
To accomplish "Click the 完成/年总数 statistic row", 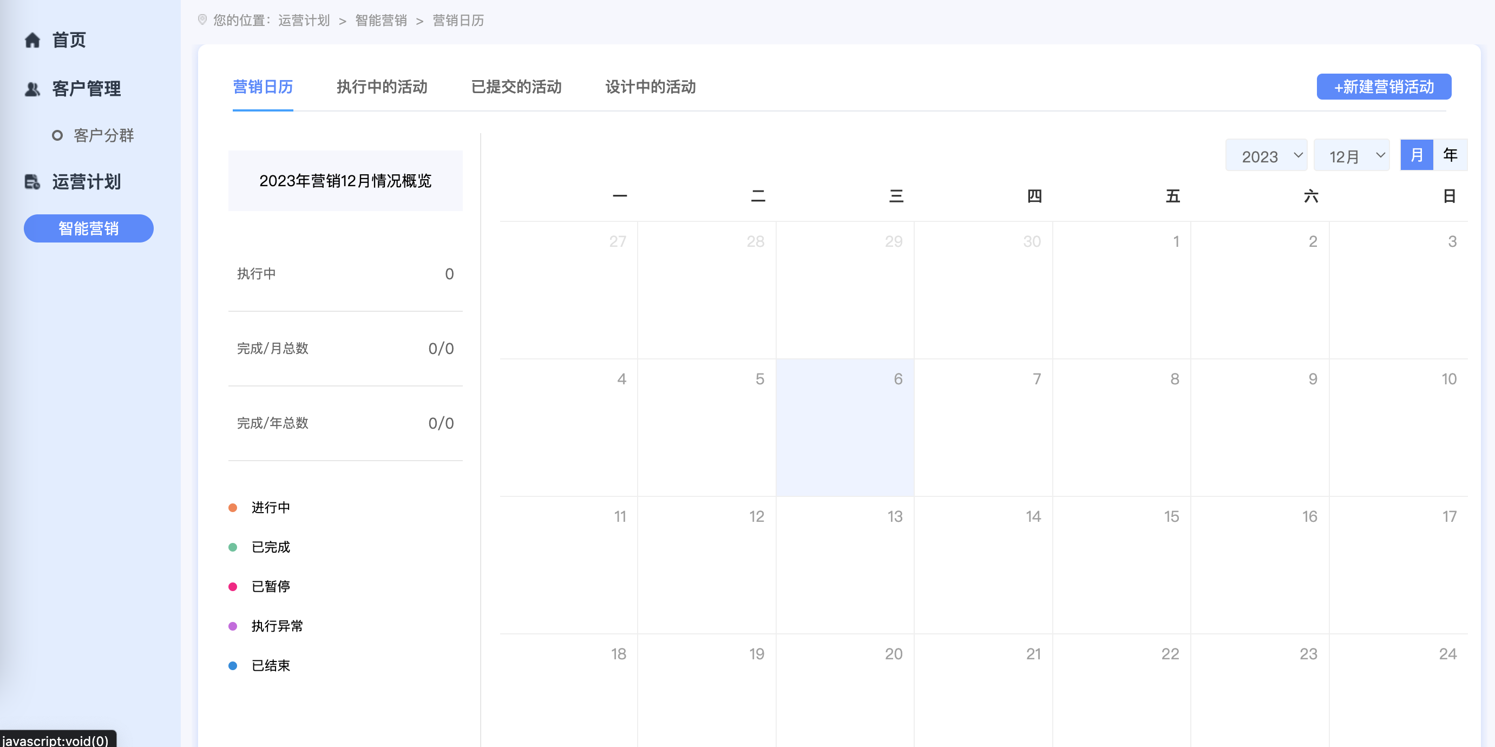I will point(345,424).
